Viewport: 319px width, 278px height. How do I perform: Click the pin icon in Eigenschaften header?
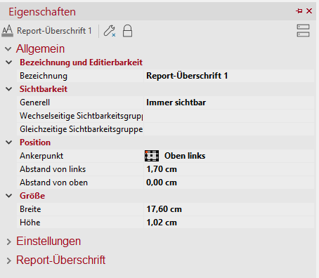[299, 11]
